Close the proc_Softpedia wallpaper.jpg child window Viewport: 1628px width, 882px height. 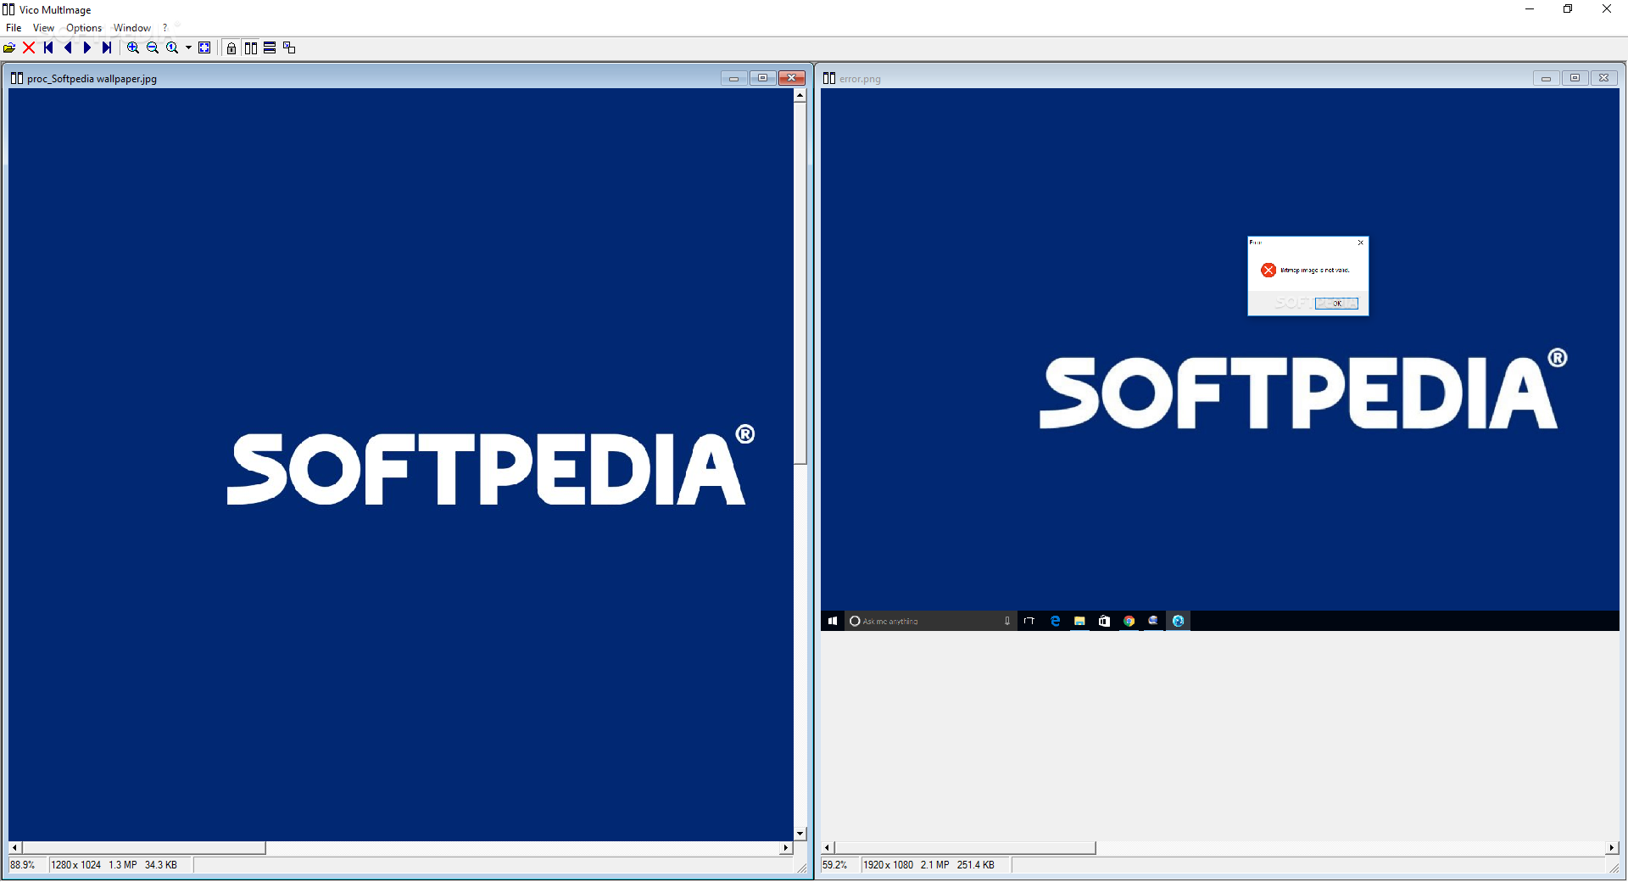click(x=792, y=78)
